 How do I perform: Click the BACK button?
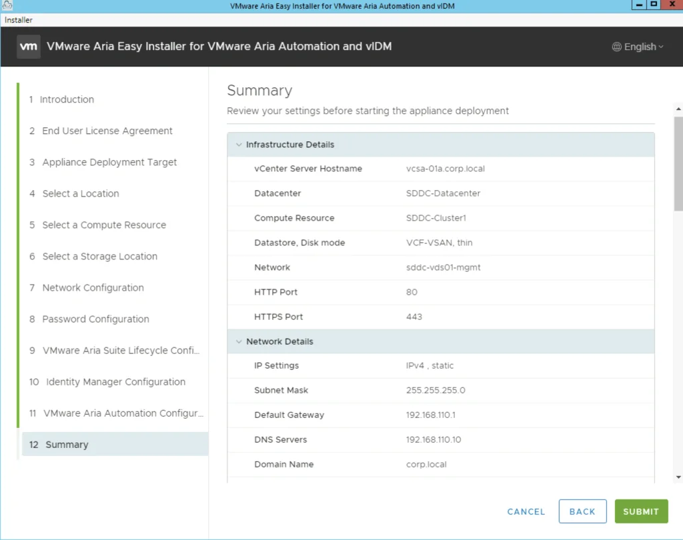click(582, 511)
